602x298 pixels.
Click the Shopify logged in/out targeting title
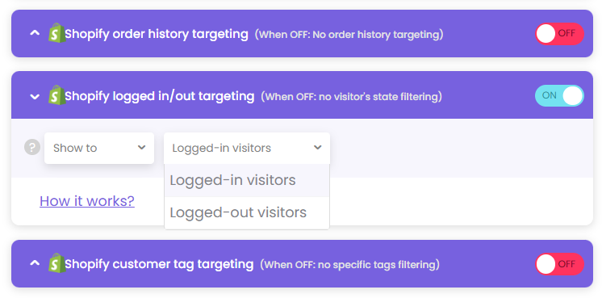[159, 96]
